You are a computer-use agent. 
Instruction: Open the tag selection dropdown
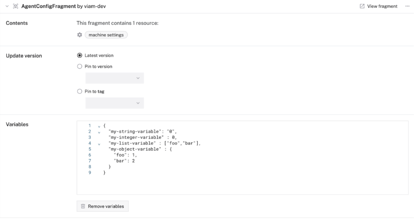tap(114, 103)
